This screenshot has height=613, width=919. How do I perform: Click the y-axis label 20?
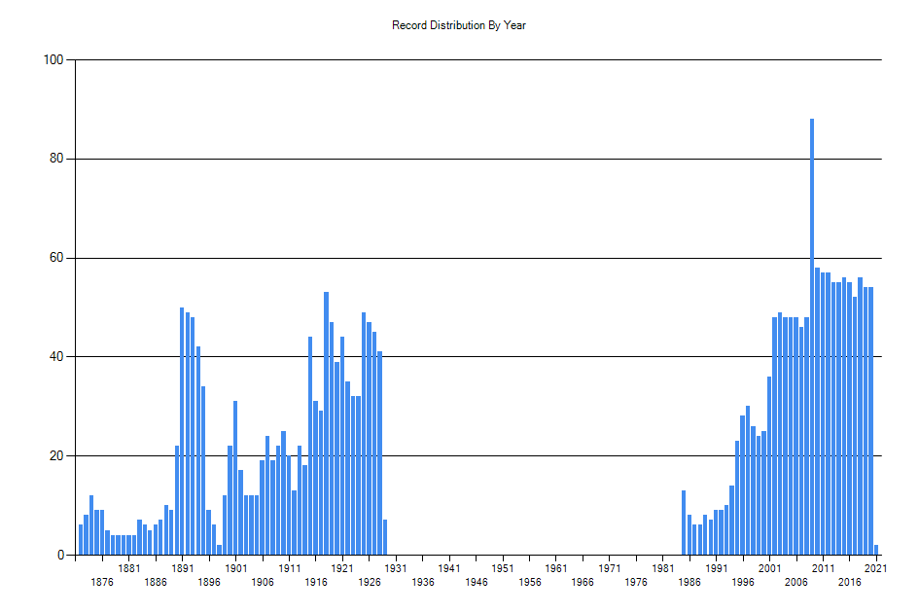coord(56,455)
